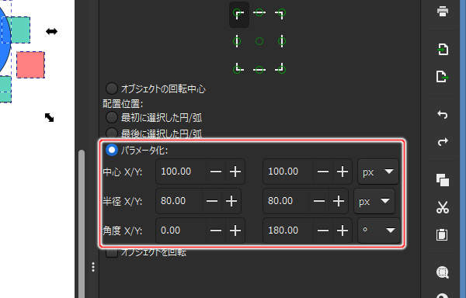This screenshot has height=298, width=466.
Task: Select bottom-right corner anchor
Action: point(280,68)
